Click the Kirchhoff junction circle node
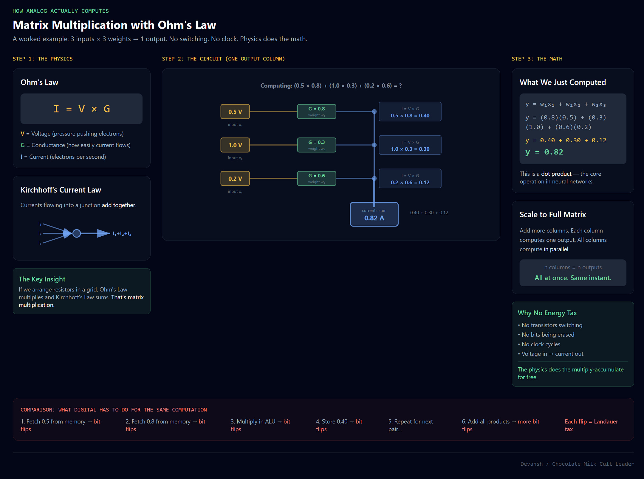The height and width of the screenshot is (479, 644). pos(77,233)
